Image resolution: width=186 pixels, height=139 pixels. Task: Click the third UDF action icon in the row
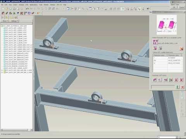point(165,80)
